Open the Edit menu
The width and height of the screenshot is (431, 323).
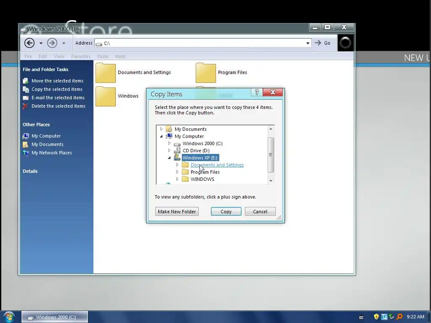43,56
